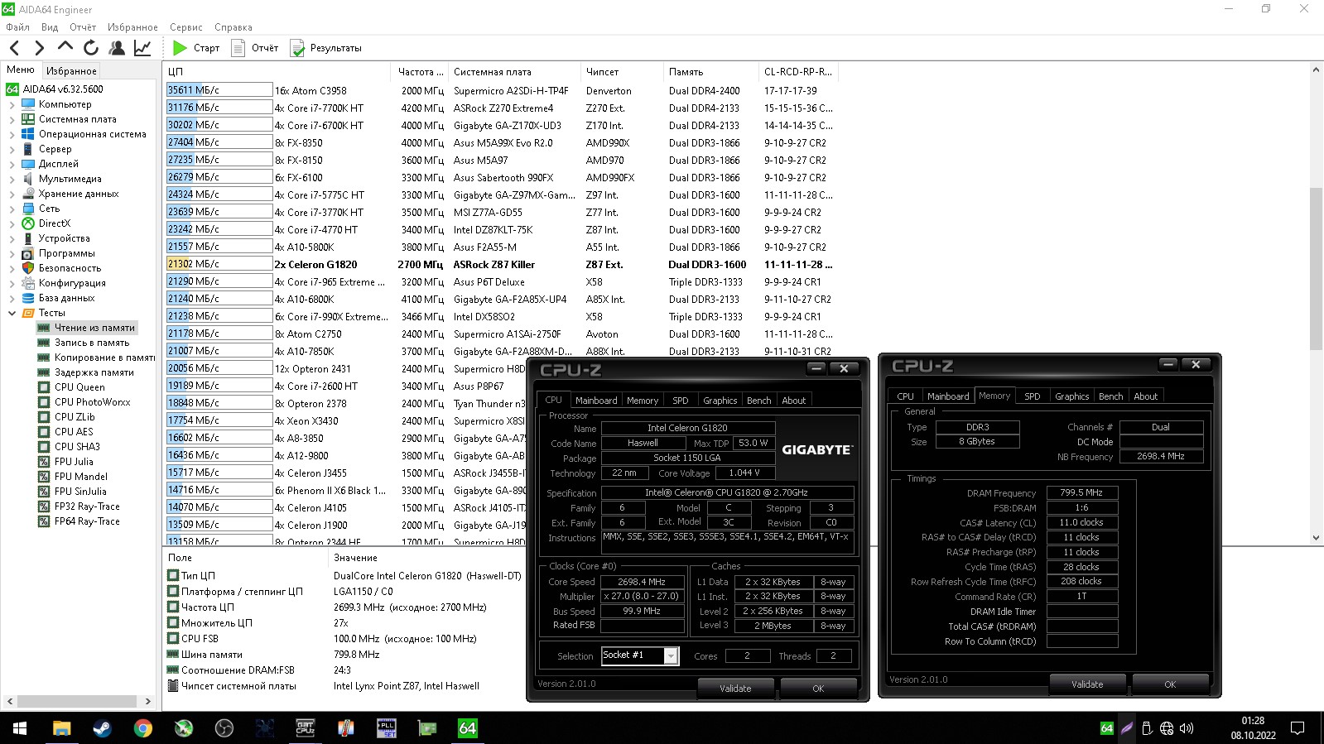Switch to the Избранное tab
This screenshot has height=744, width=1324.
pyautogui.click(x=71, y=71)
